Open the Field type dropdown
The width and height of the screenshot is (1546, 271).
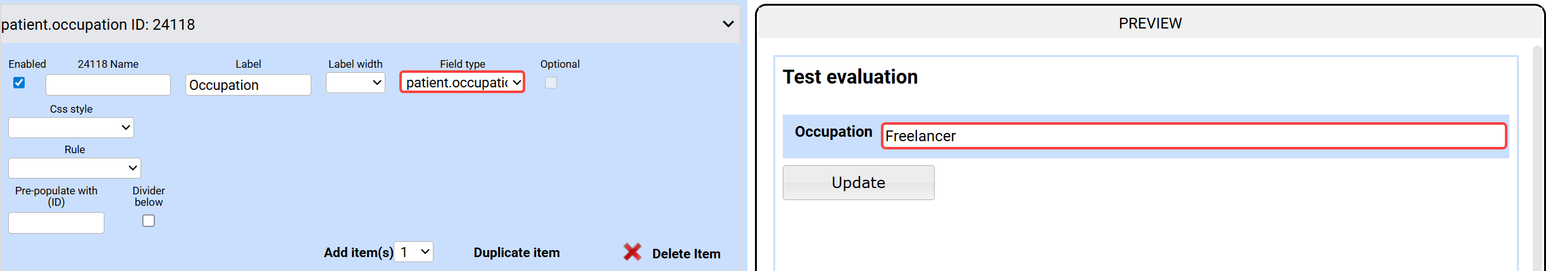pyautogui.click(x=462, y=82)
